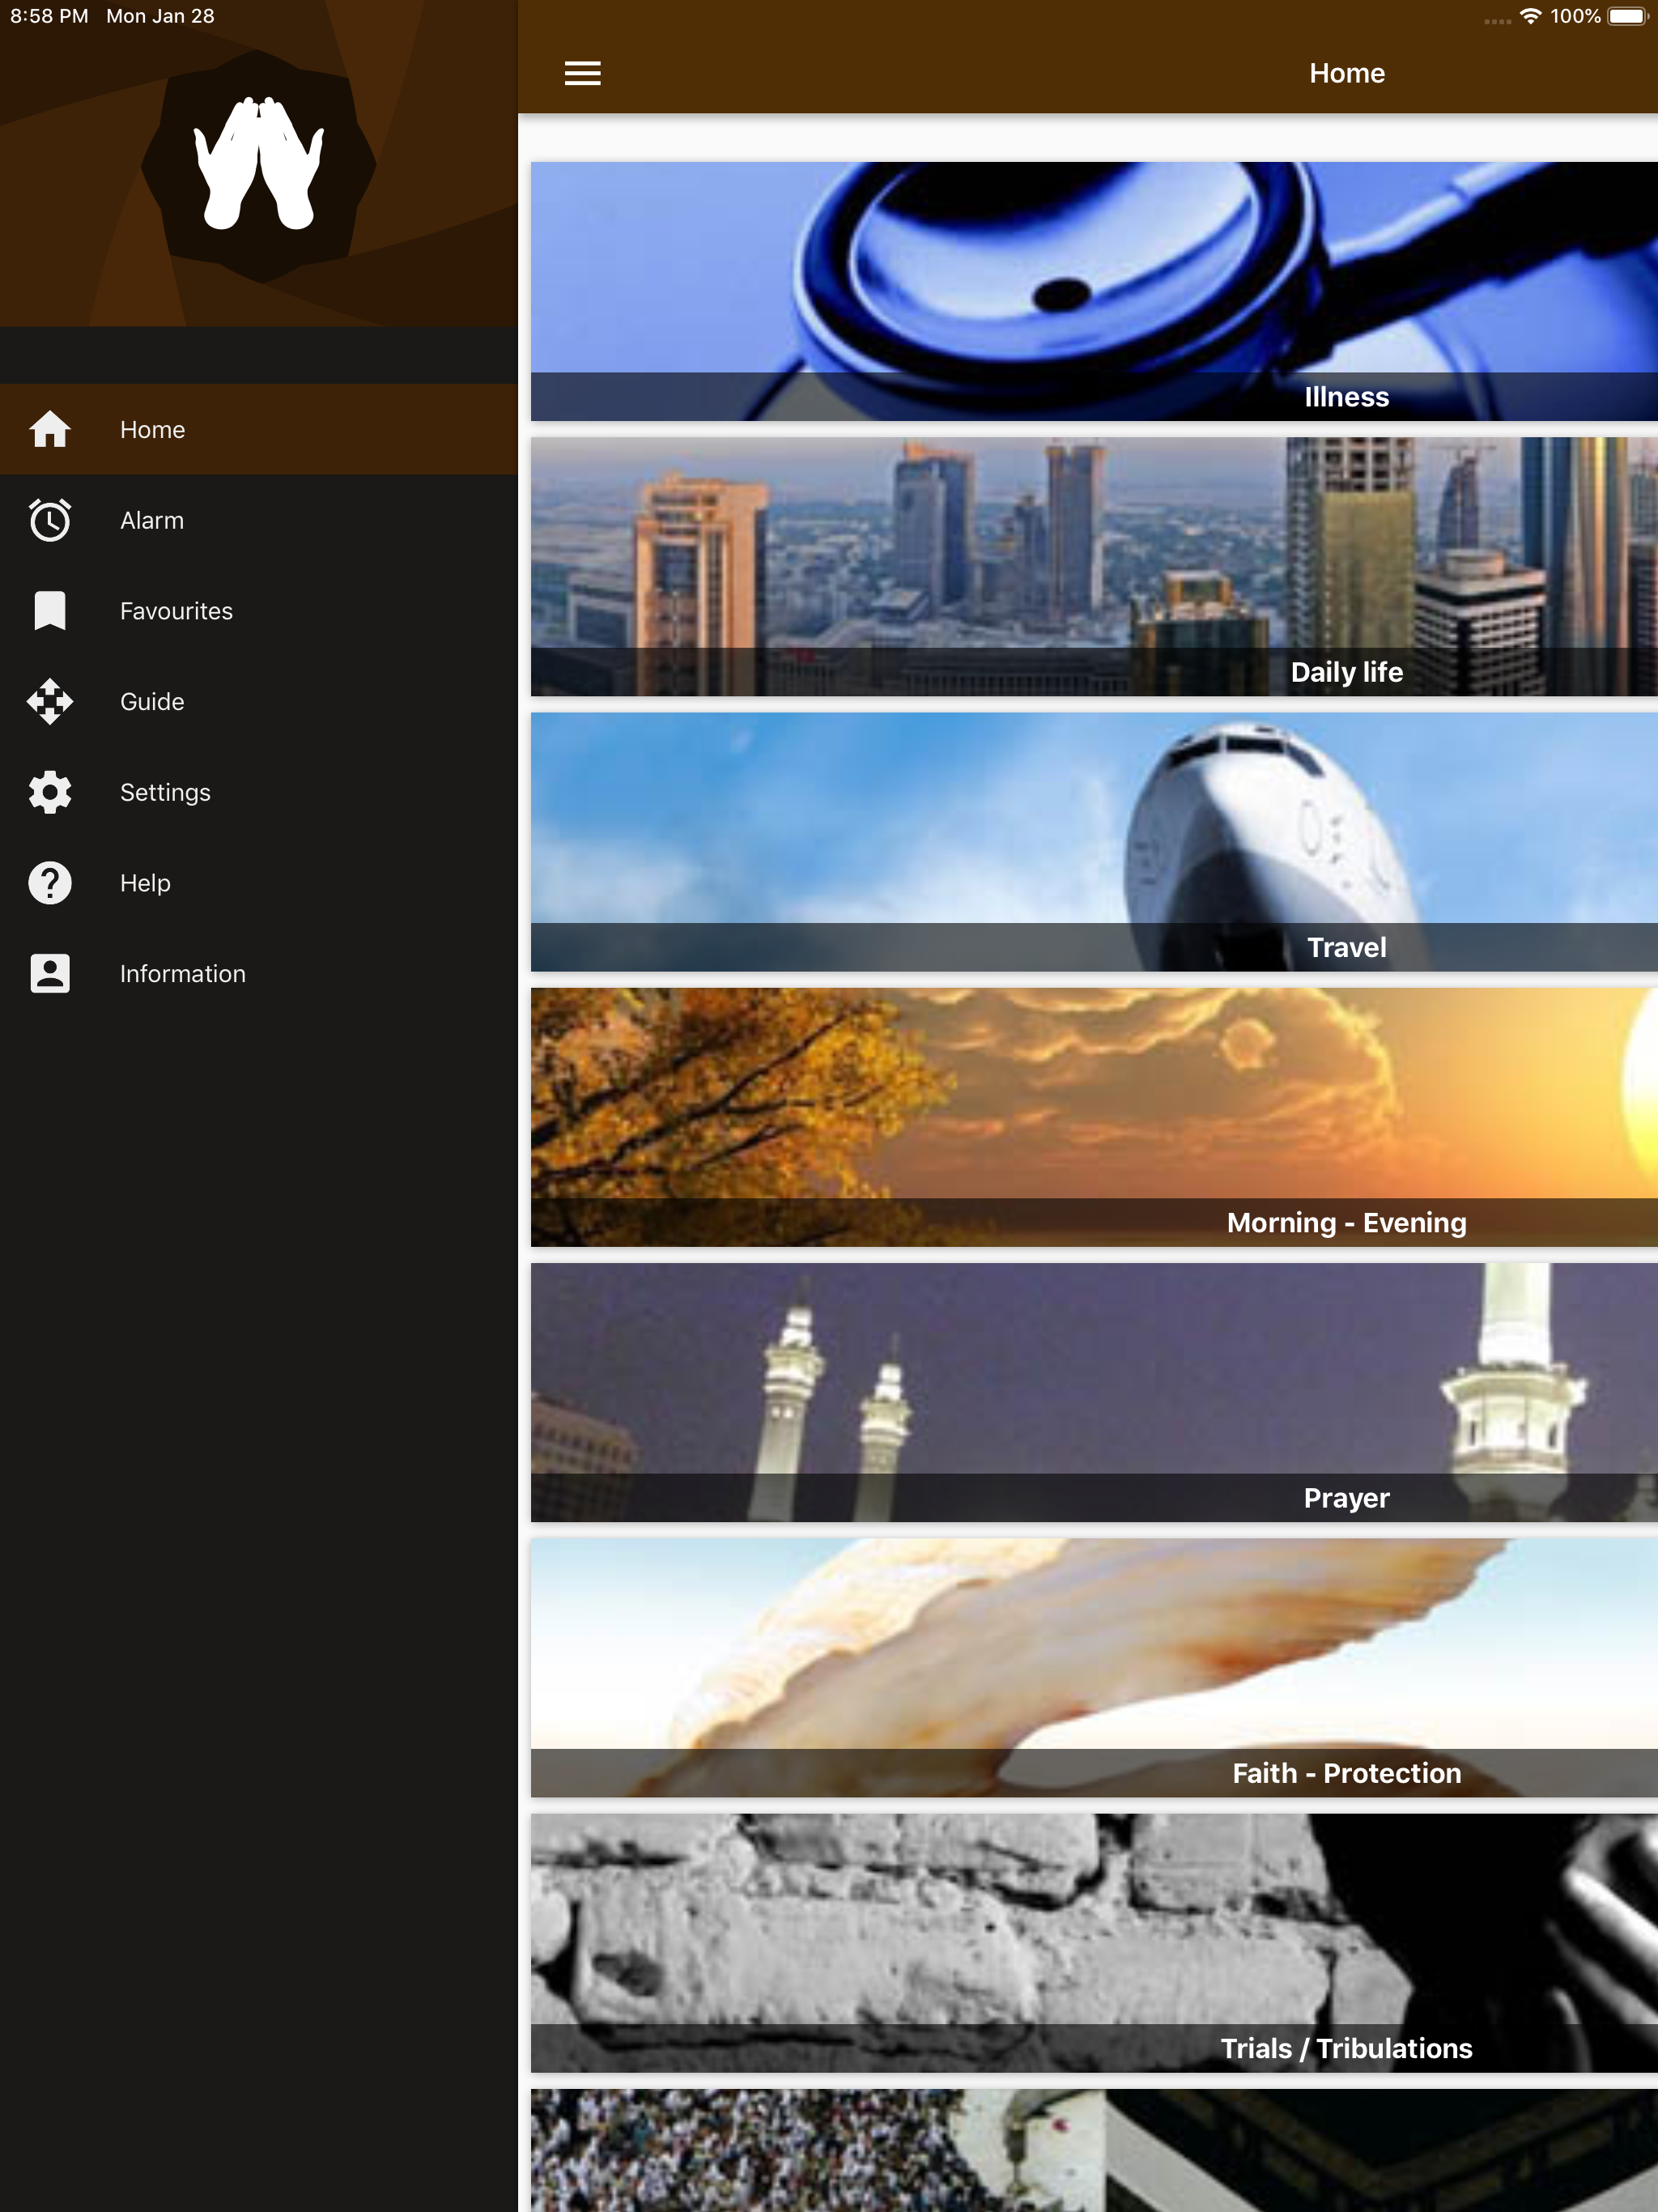
Task: Open the Daily life category card
Action: [1093, 566]
